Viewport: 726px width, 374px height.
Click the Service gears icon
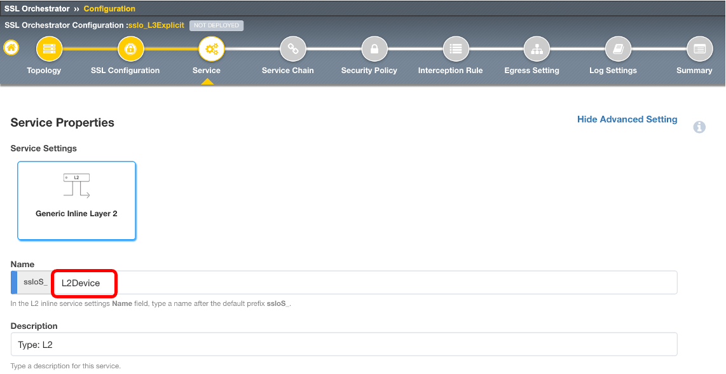coord(212,49)
